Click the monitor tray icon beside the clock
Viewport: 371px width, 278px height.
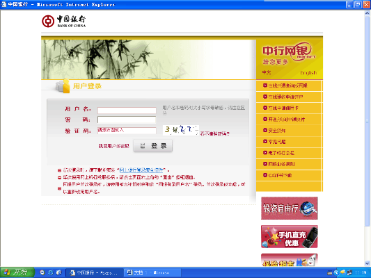pos(349,272)
